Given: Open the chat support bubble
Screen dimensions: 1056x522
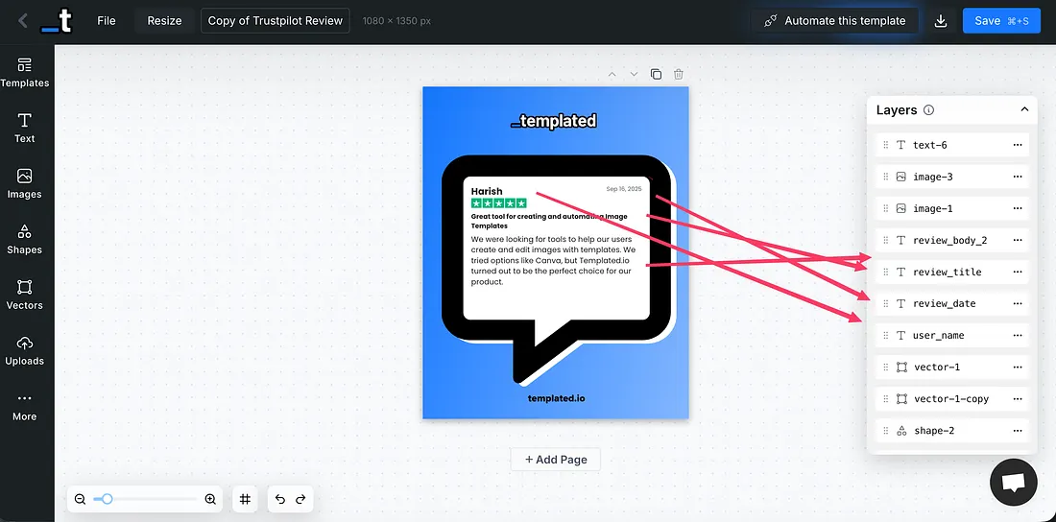Looking at the screenshot, I should (1013, 483).
